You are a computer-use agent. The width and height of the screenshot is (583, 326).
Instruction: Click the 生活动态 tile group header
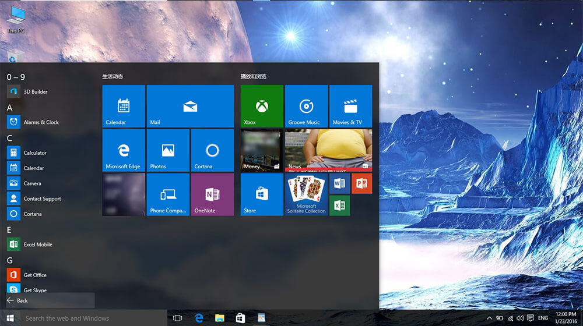[113, 76]
